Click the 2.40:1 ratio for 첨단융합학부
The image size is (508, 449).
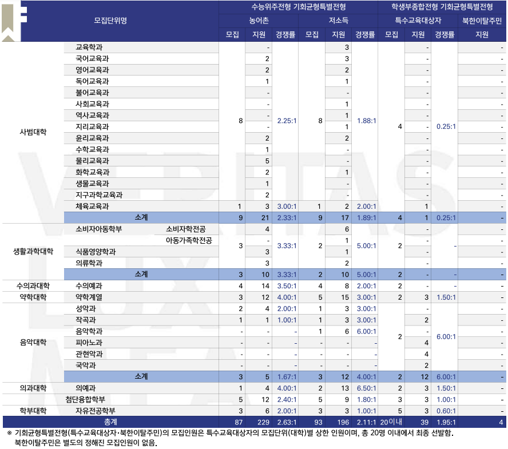(x=287, y=399)
